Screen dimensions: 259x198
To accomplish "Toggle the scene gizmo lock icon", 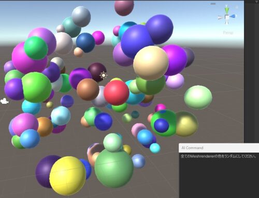I will 237,7.
